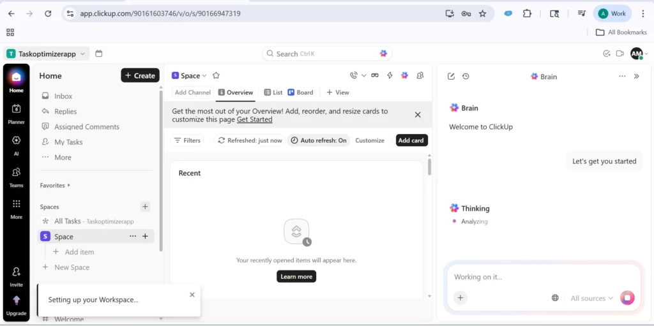This screenshot has width=654, height=326.
Task: Click the globe web search icon
Action: pos(555,298)
